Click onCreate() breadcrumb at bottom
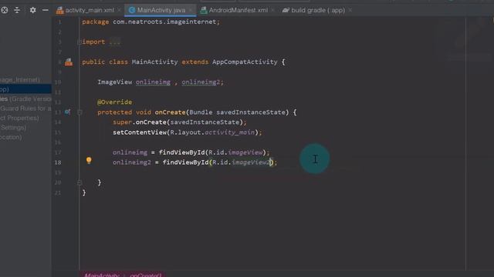 point(146,275)
